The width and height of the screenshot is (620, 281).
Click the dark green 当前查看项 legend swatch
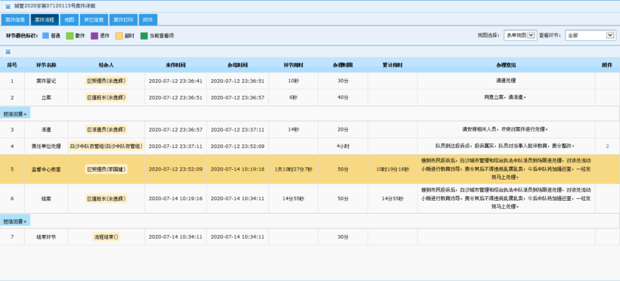pyautogui.click(x=144, y=36)
